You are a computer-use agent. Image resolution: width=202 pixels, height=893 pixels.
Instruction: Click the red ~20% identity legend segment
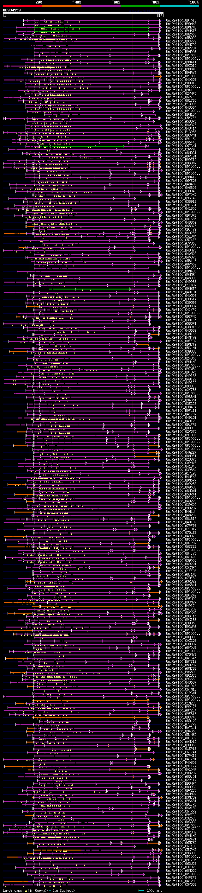coord(22,6)
